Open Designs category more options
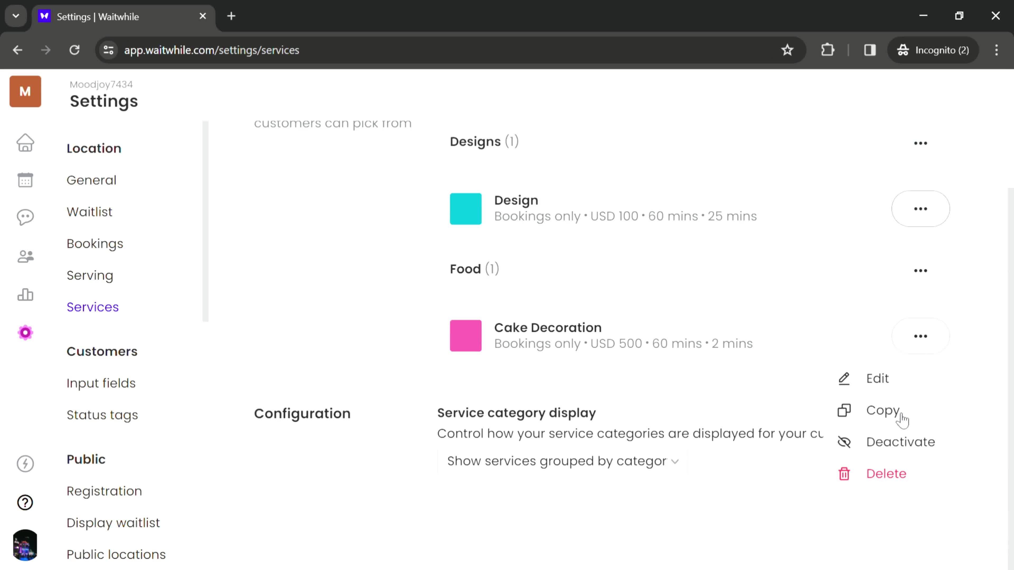 (920, 143)
